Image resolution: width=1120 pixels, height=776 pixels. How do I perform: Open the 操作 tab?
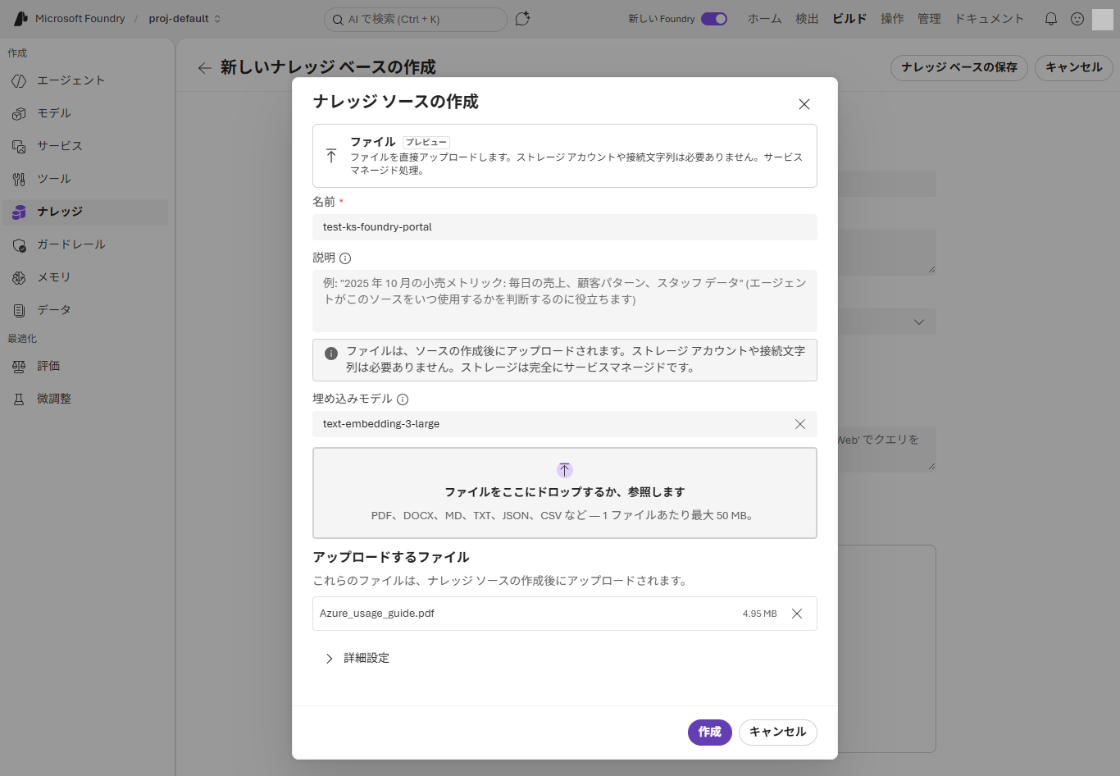(892, 19)
